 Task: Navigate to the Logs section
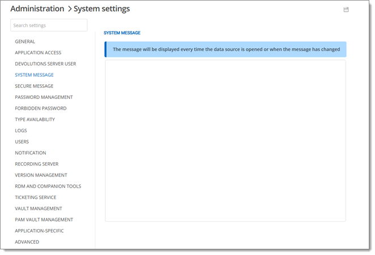click(x=21, y=131)
